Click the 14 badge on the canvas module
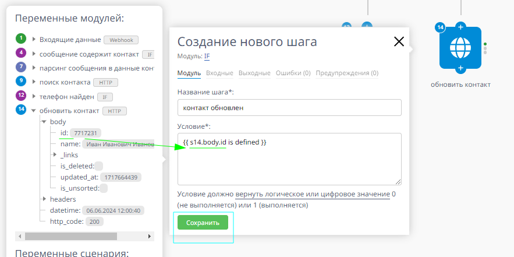This screenshot has height=257, width=514. 440,27
